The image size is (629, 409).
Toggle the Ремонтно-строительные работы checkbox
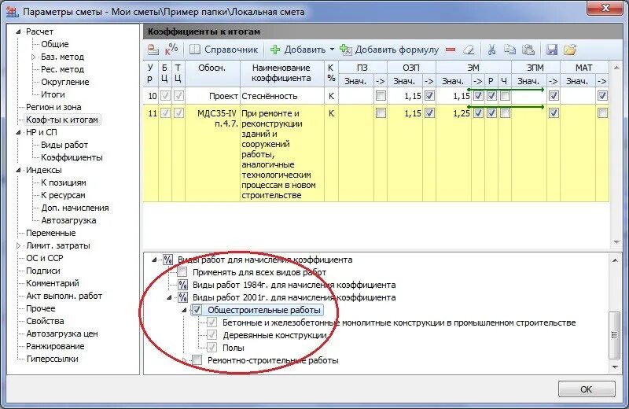(x=197, y=360)
